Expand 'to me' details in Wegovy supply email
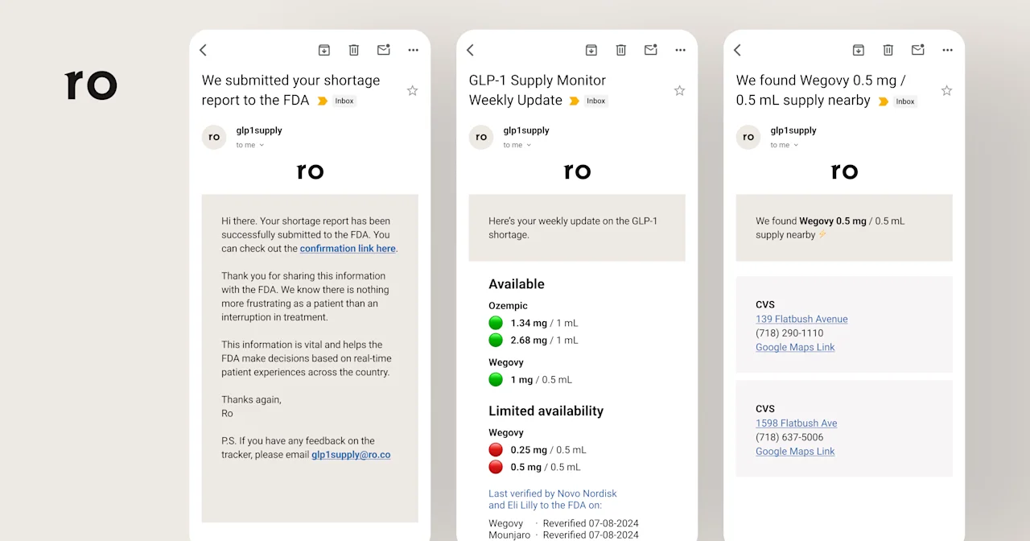1030x541 pixels. tap(796, 146)
